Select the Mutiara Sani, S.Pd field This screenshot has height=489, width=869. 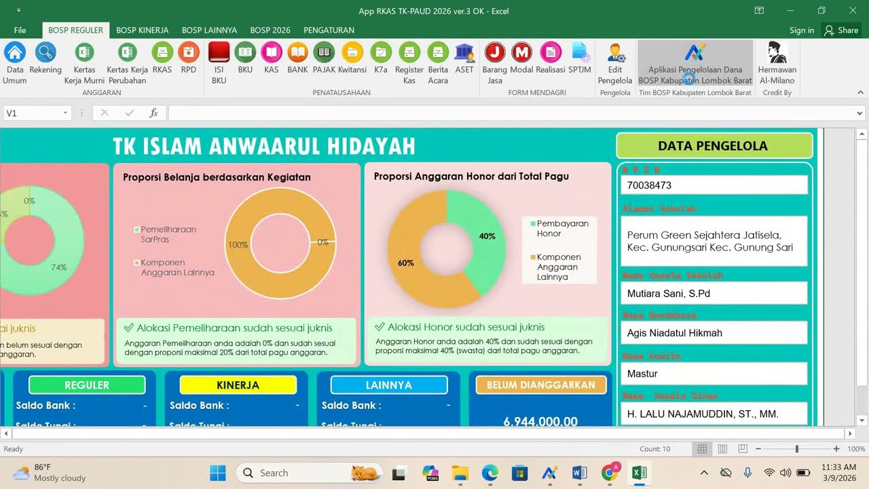click(714, 293)
